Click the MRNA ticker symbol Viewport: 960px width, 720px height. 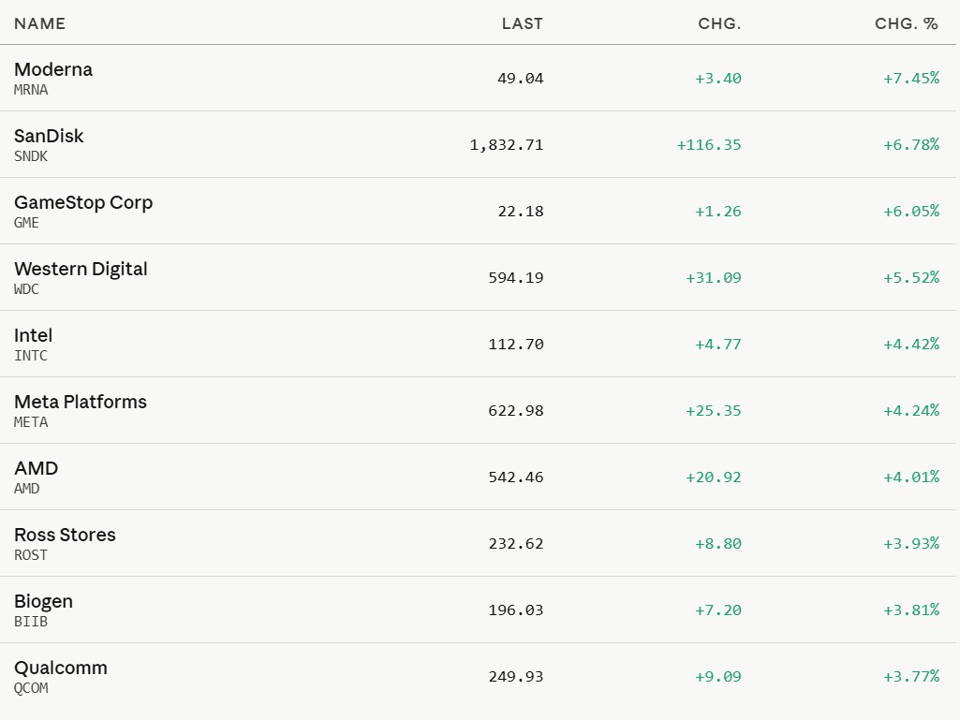point(31,89)
